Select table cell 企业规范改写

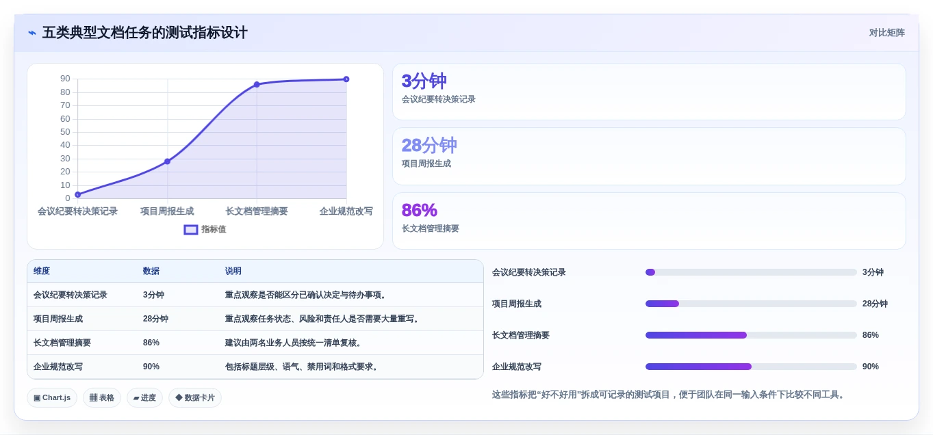pyautogui.click(x=58, y=367)
